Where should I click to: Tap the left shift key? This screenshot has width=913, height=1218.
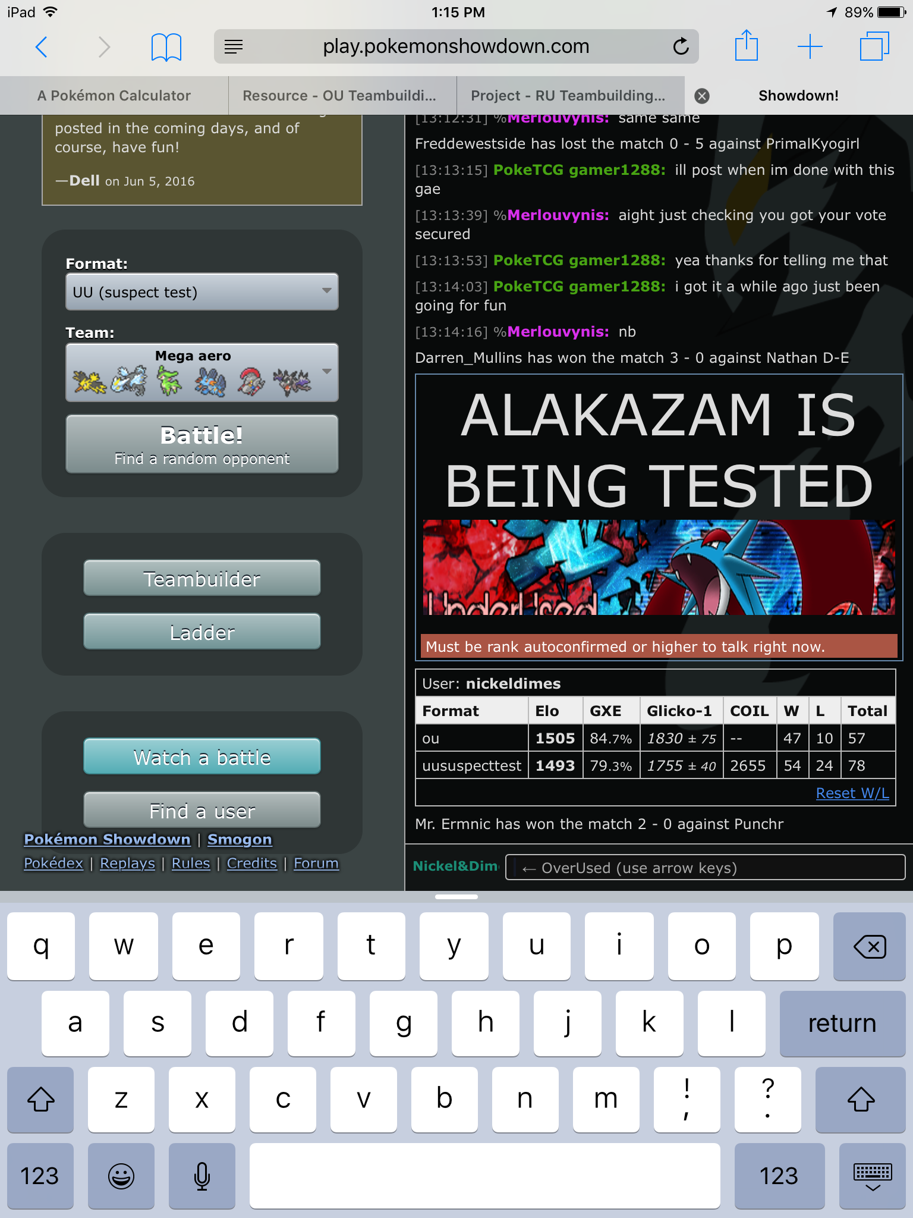(40, 1100)
